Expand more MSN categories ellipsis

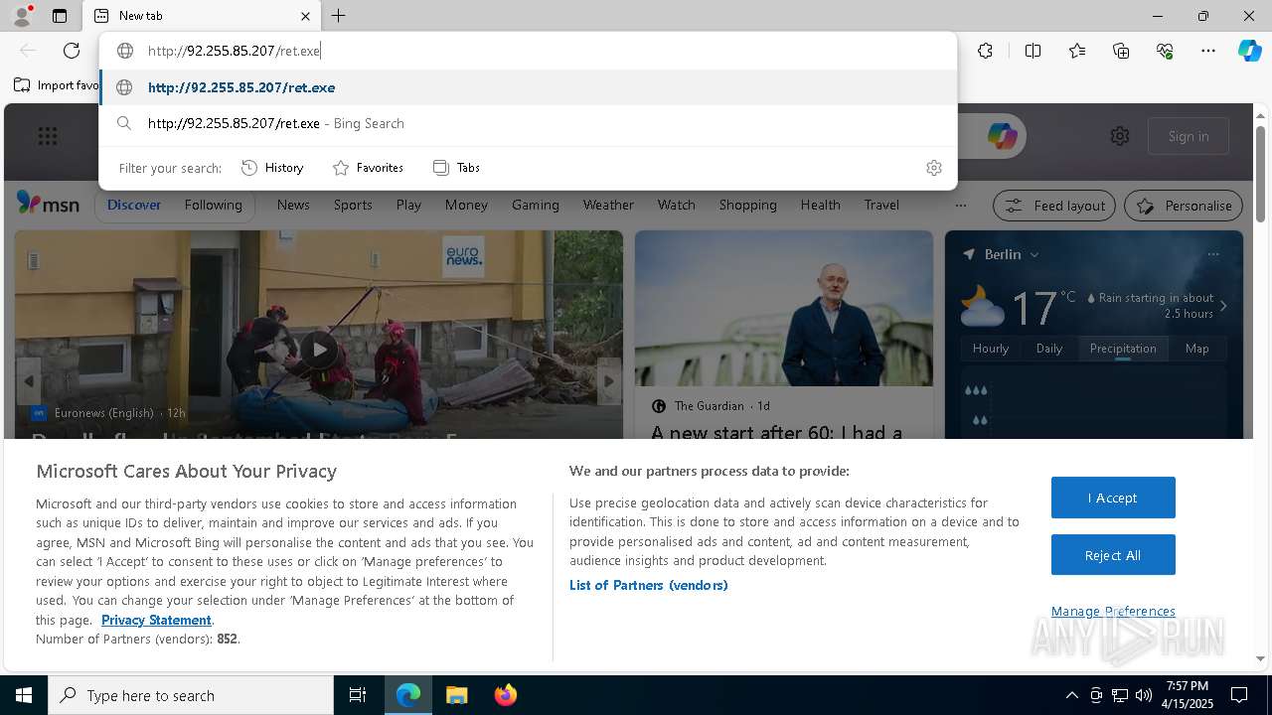tap(960, 206)
